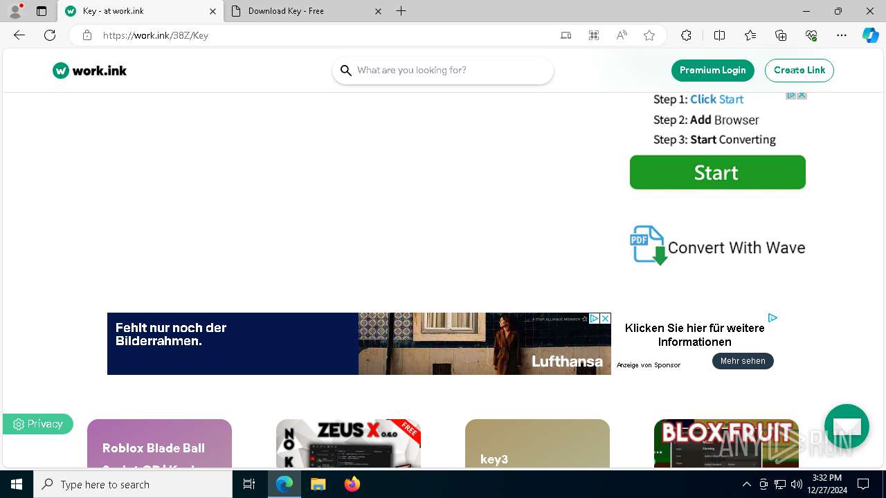The image size is (886, 498).
Task: Click the Premium Login button
Action: (713, 71)
